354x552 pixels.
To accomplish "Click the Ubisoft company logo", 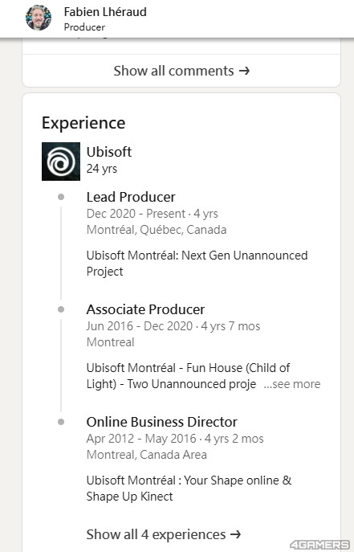I will pos(61,162).
